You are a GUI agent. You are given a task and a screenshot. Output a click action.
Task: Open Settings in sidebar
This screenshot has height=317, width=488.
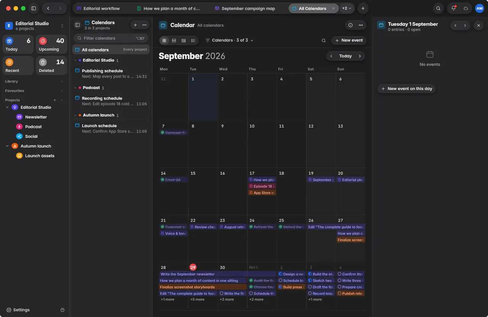point(18,310)
